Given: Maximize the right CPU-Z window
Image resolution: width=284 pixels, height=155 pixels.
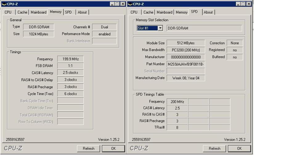Looking at the screenshot, I should (243, 4).
